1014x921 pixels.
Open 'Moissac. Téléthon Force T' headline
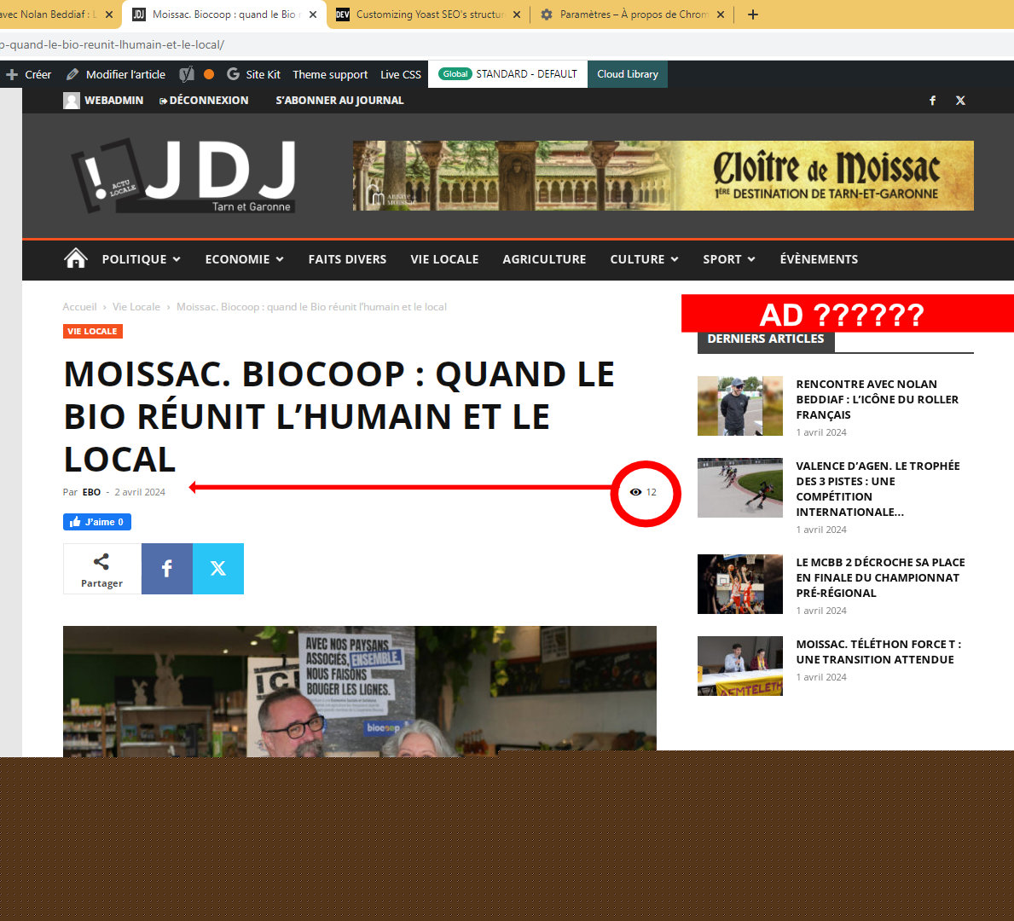(878, 652)
